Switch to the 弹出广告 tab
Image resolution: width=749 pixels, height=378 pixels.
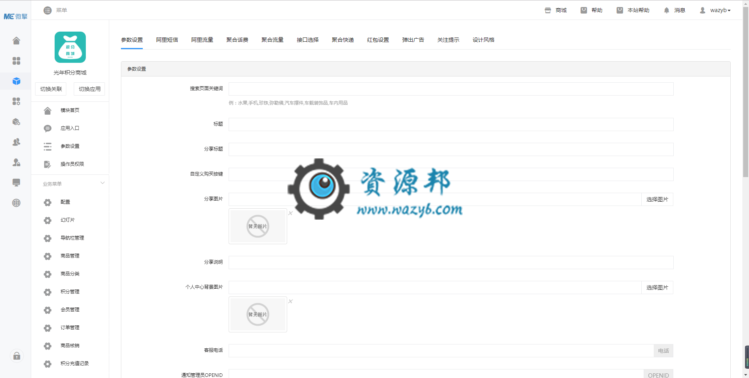coord(413,40)
